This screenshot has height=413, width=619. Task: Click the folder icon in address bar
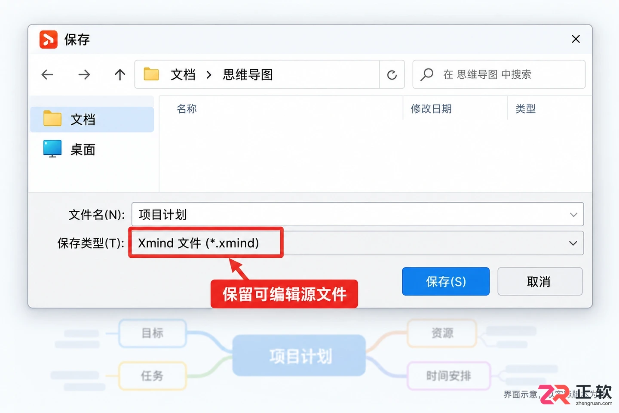click(151, 74)
